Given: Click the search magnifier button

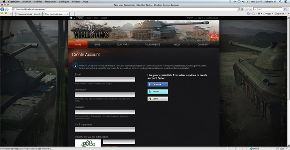Looking at the screenshot, I should coord(285,9).
